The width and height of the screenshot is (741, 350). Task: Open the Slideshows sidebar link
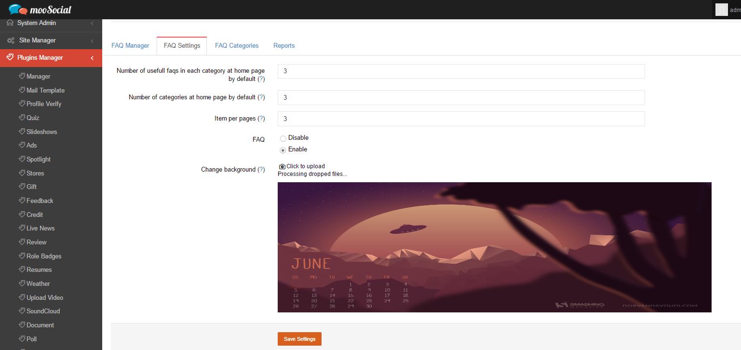(x=42, y=132)
